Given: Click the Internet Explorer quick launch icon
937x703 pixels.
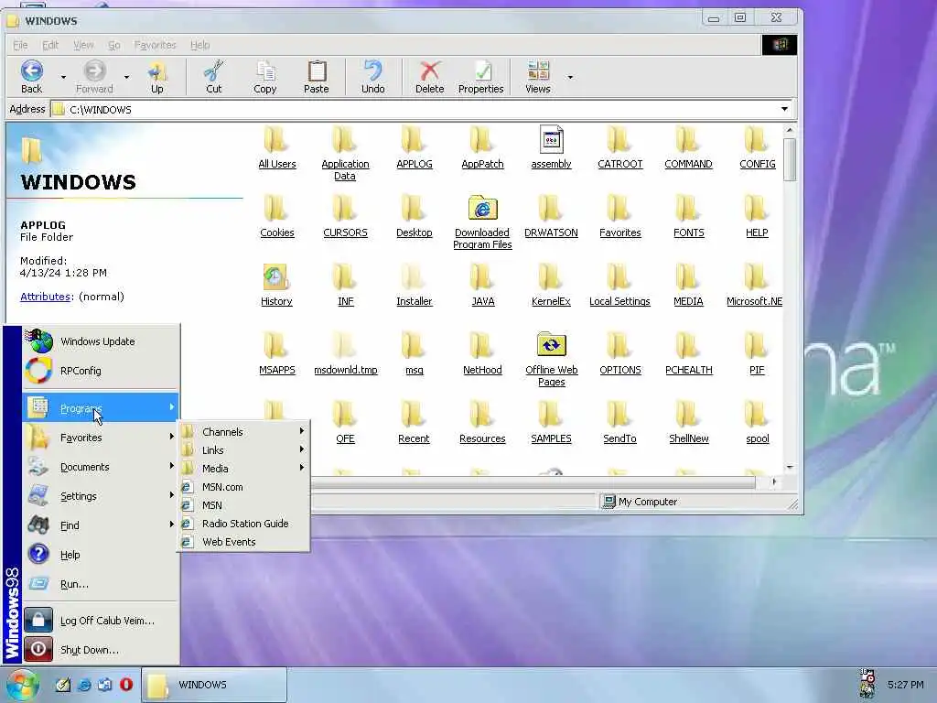Looking at the screenshot, I should pyautogui.click(x=84, y=685).
